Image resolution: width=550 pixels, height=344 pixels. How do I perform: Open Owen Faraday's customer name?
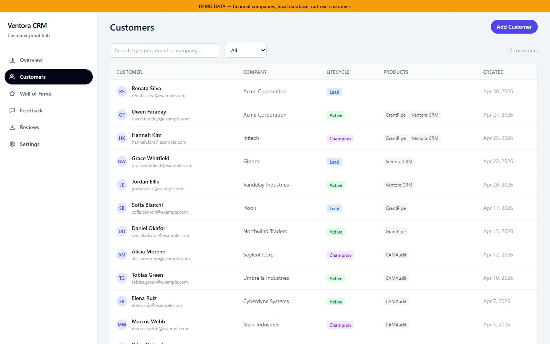pyautogui.click(x=149, y=112)
